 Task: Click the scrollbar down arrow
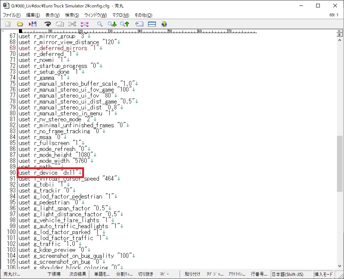click(x=340, y=266)
